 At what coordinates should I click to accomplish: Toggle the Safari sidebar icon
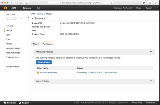[21, 3]
